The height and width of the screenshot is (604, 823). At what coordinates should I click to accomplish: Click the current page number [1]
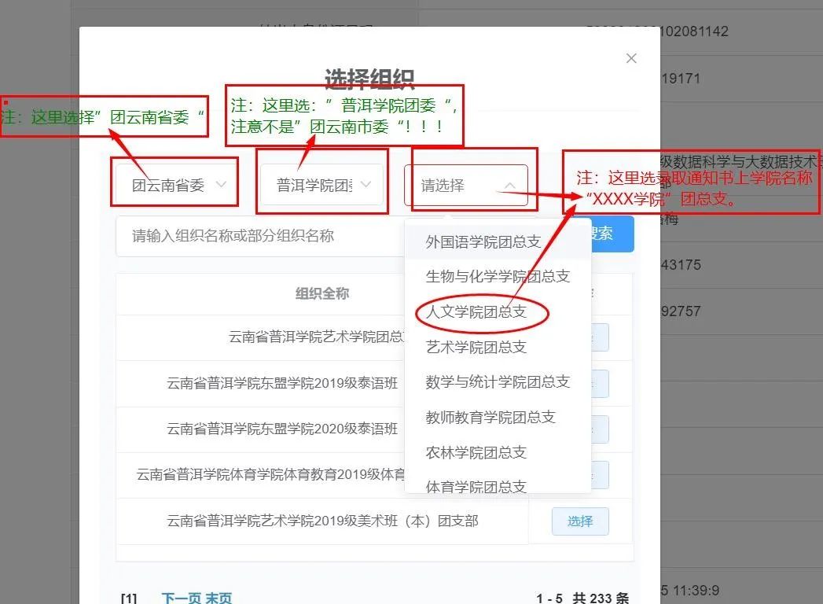click(129, 598)
